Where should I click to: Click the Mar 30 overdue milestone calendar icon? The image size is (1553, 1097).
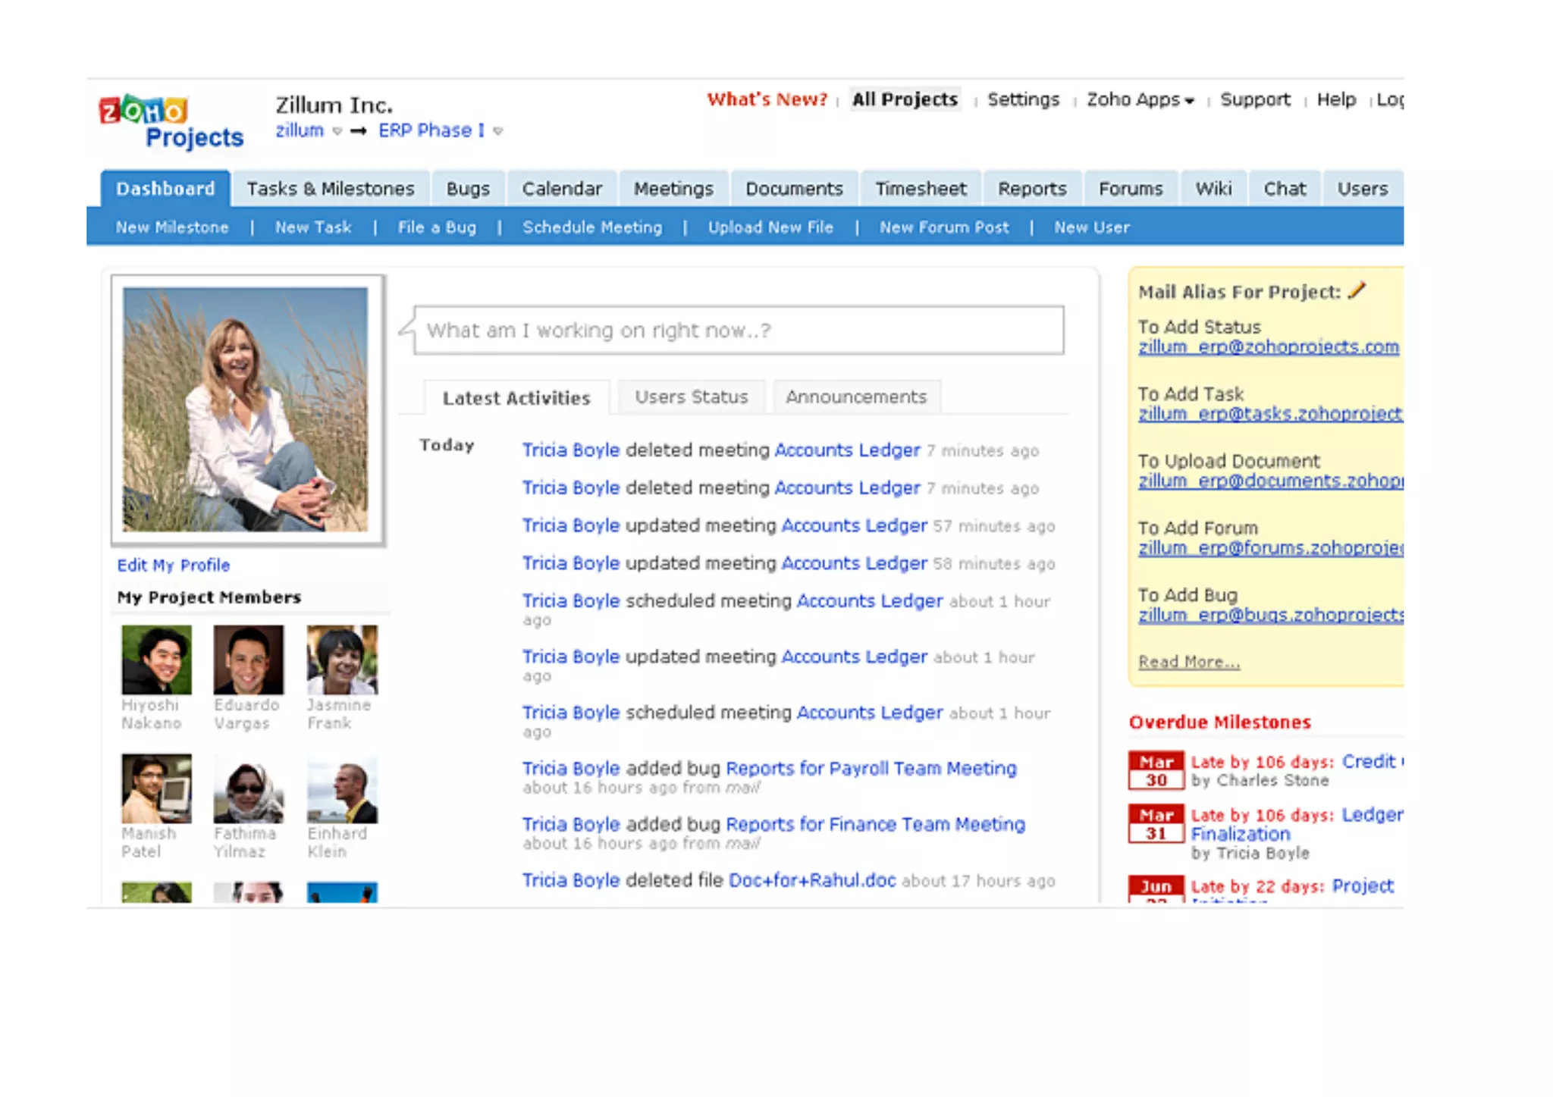click(x=1156, y=770)
